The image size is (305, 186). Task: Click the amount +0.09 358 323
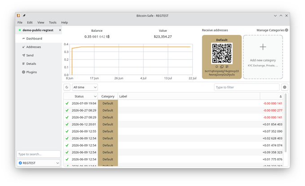(272, 152)
